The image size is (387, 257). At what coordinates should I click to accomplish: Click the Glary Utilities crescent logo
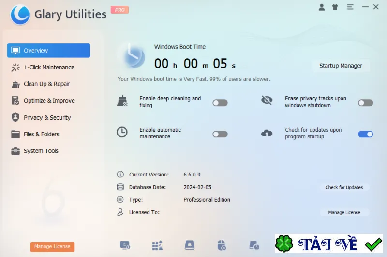pyautogui.click(x=20, y=15)
